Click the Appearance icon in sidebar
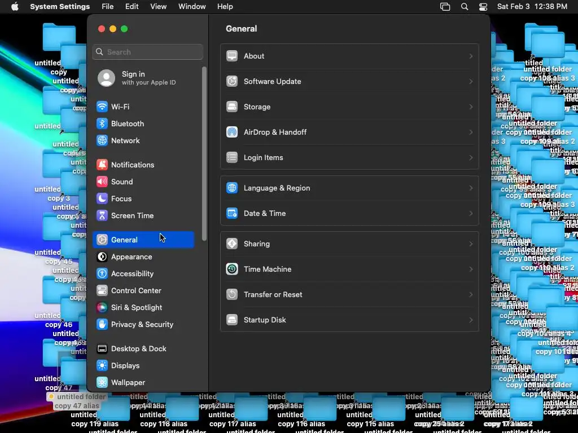The width and height of the screenshot is (578, 433). point(102,257)
